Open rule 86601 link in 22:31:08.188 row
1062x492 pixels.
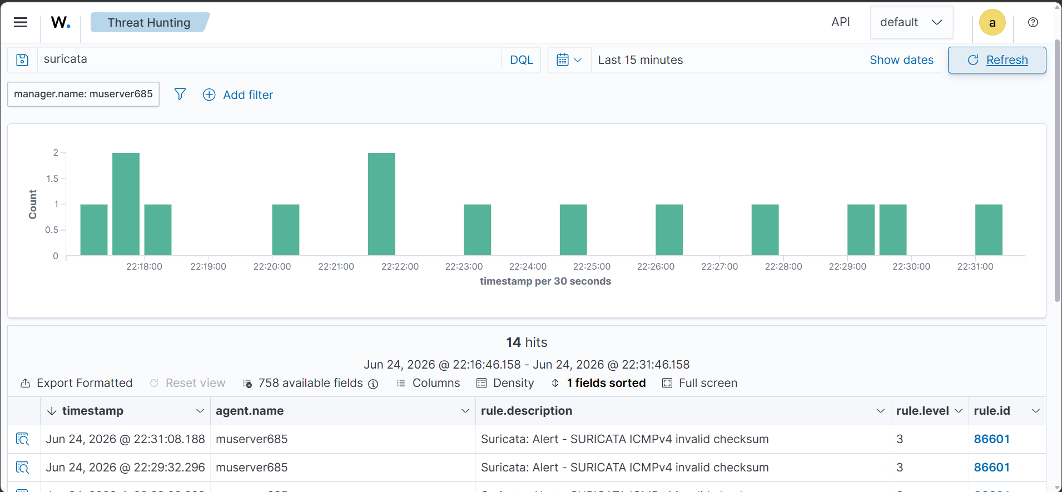coord(991,439)
